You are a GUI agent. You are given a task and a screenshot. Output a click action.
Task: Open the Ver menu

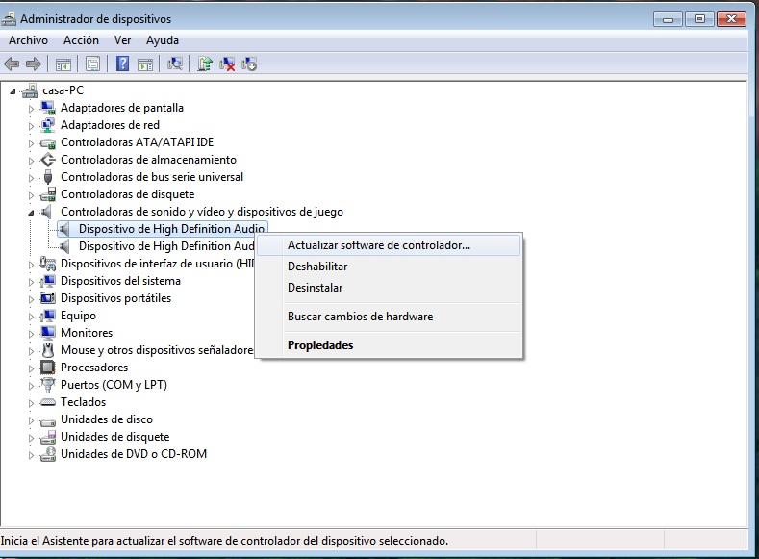coord(122,40)
